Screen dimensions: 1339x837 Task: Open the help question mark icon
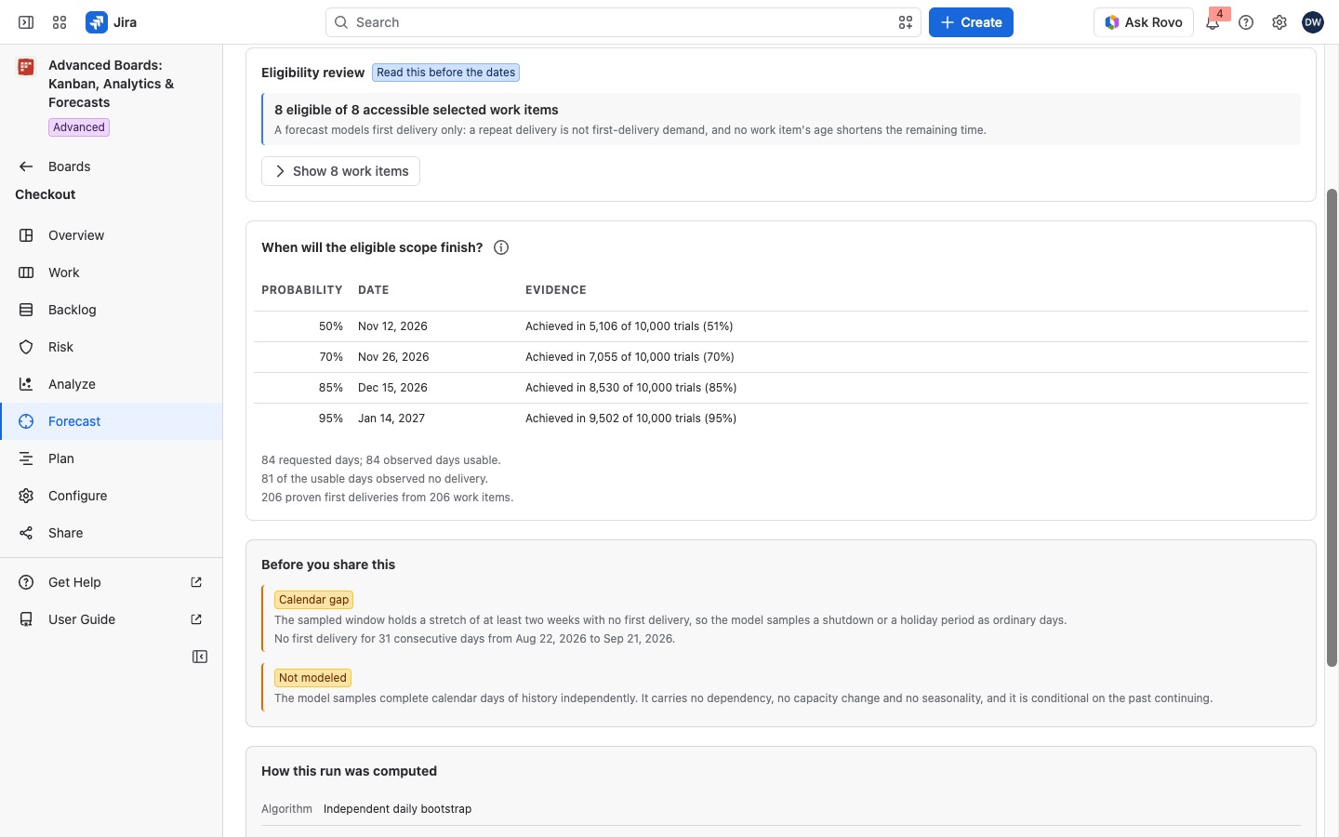coord(1246,22)
